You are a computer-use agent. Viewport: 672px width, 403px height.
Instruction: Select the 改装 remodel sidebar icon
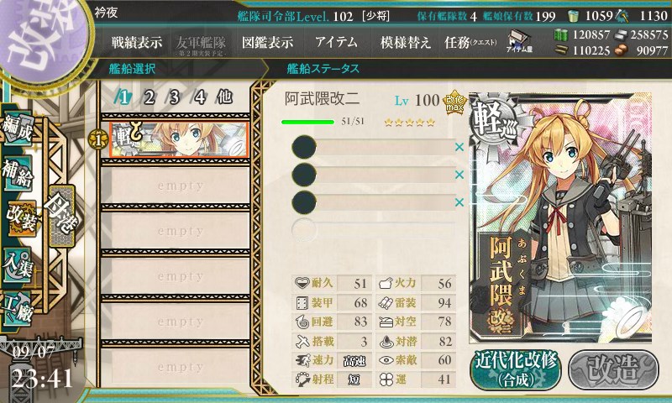click(x=20, y=218)
